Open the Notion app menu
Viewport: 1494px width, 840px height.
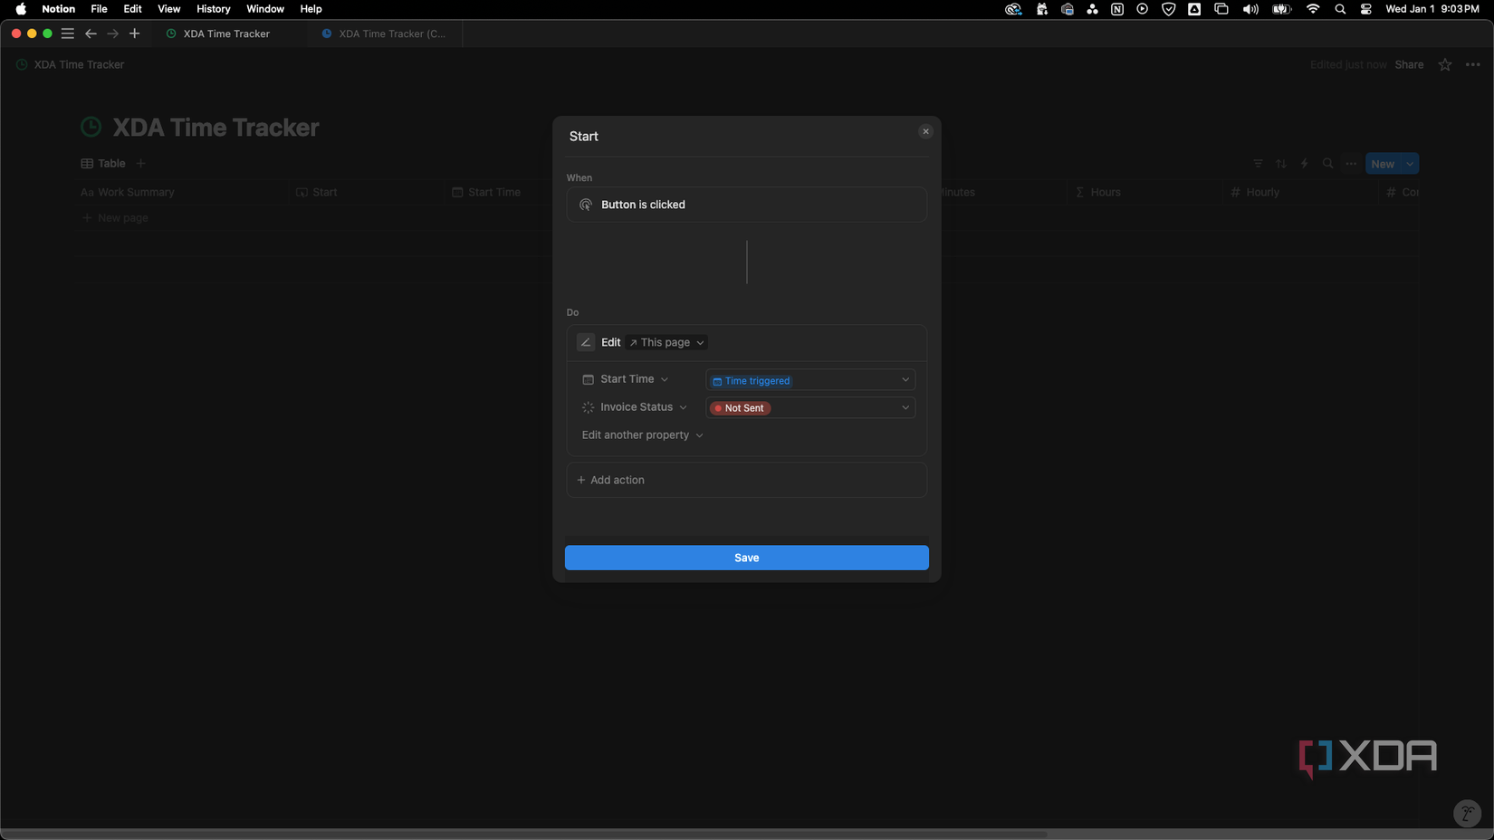point(58,9)
